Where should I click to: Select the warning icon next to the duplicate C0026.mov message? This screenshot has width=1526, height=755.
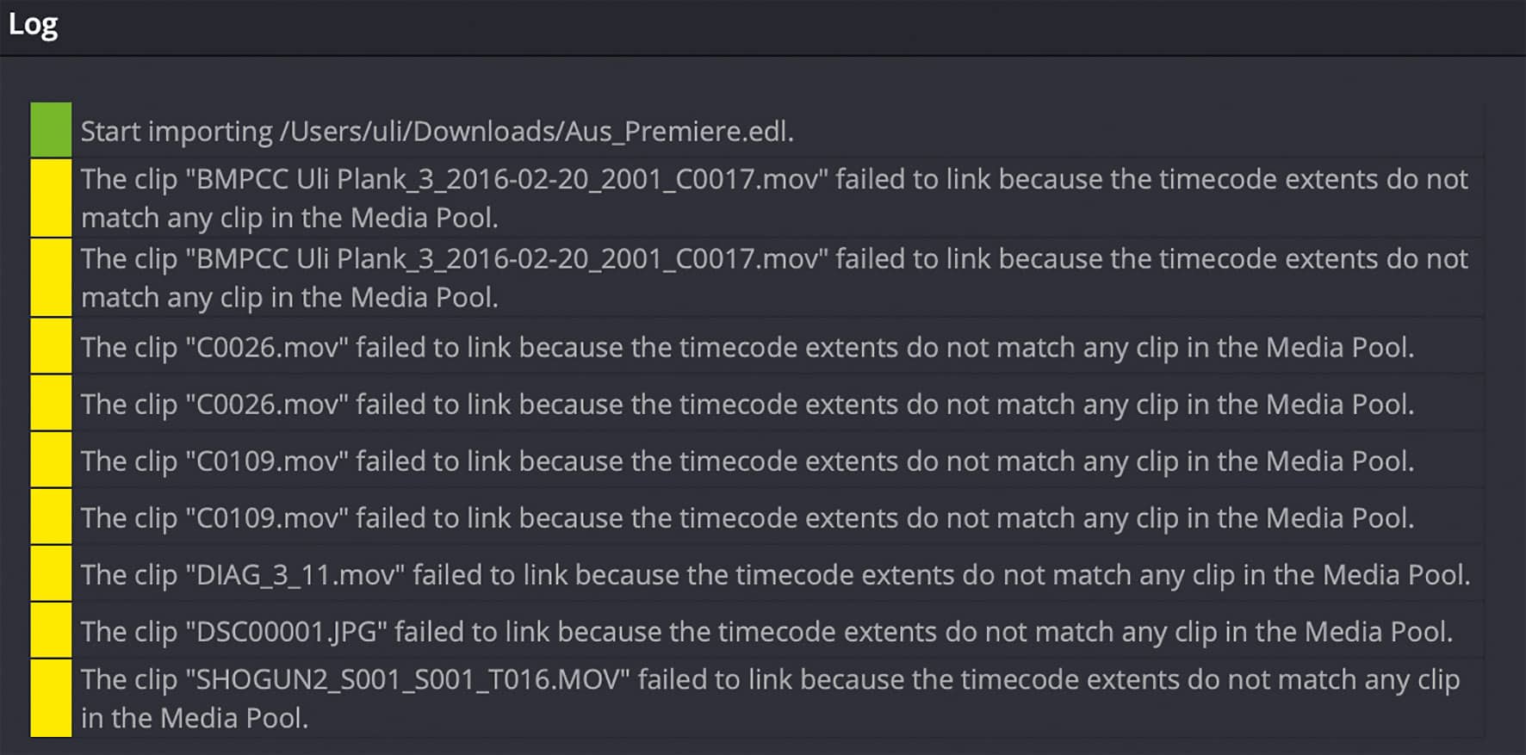50,404
